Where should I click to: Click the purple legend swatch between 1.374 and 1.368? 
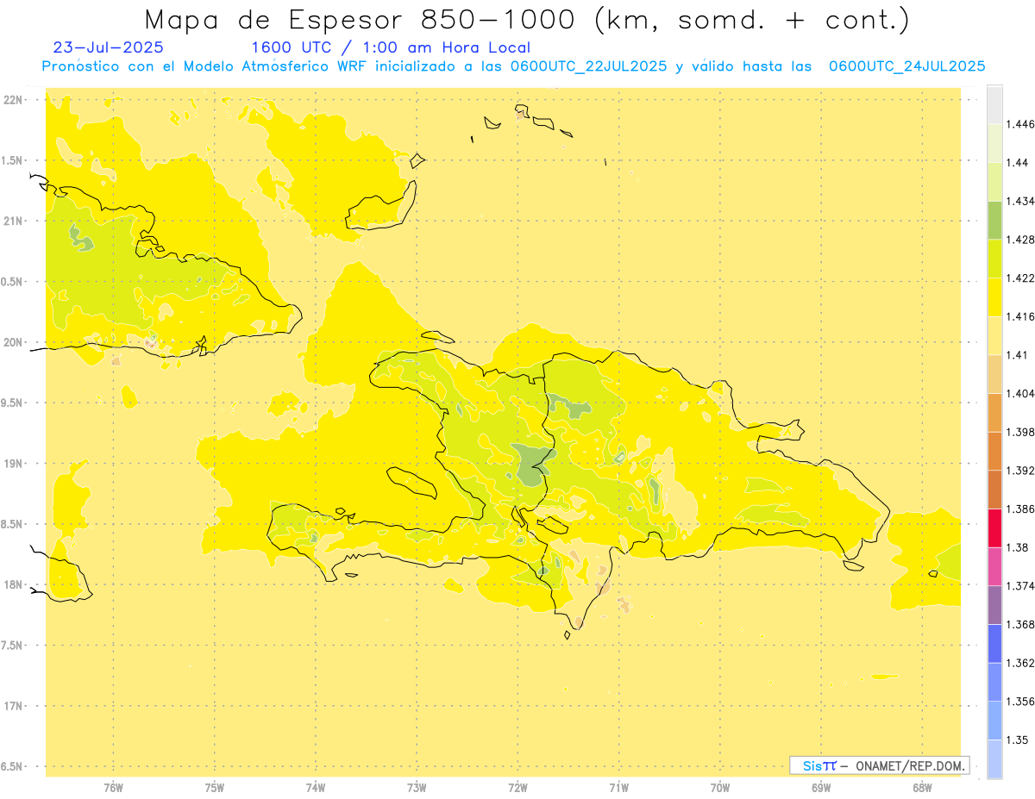coord(994,605)
